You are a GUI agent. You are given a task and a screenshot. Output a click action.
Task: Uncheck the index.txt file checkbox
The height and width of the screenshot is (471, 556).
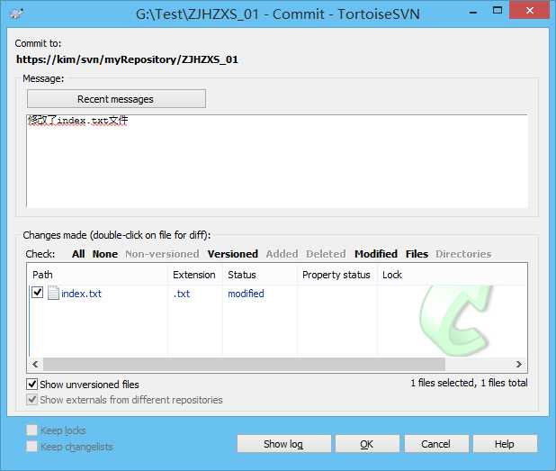(37, 293)
